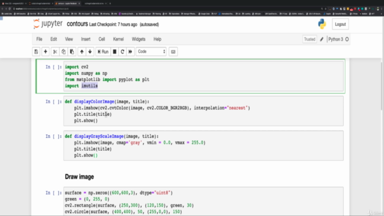Viewport: 384px width, 216px height.
Task: Move selected cell down arrow
Action: click(x=90, y=52)
